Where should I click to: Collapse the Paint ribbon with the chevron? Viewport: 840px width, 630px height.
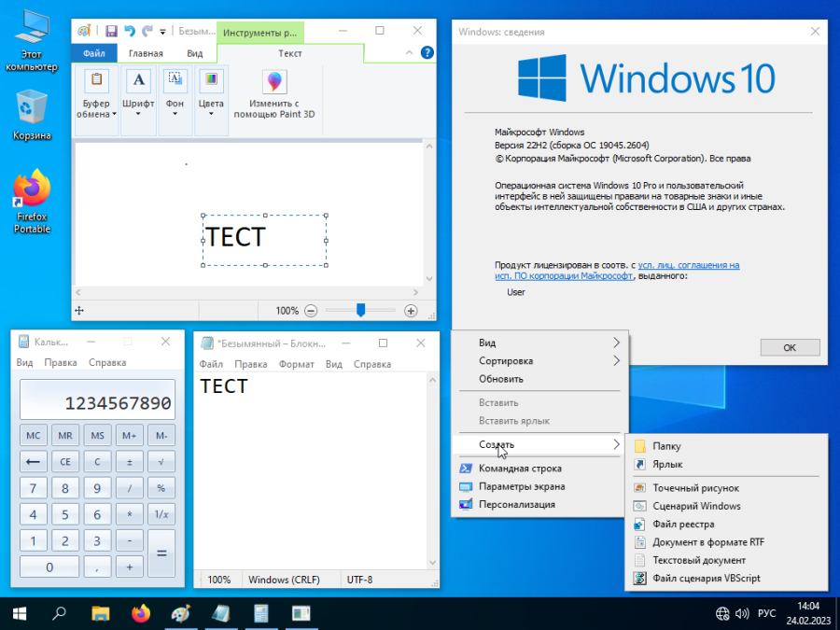410,52
